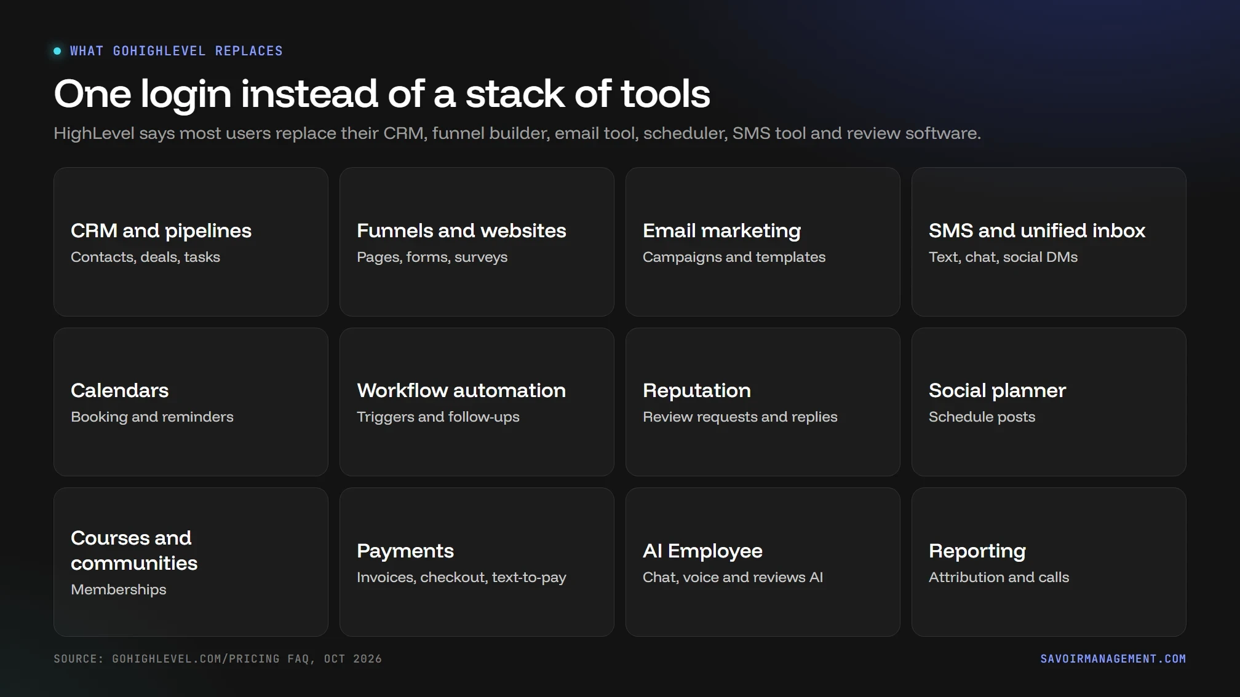
Task: Select the Reporting card heading
Action: point(977,551)
